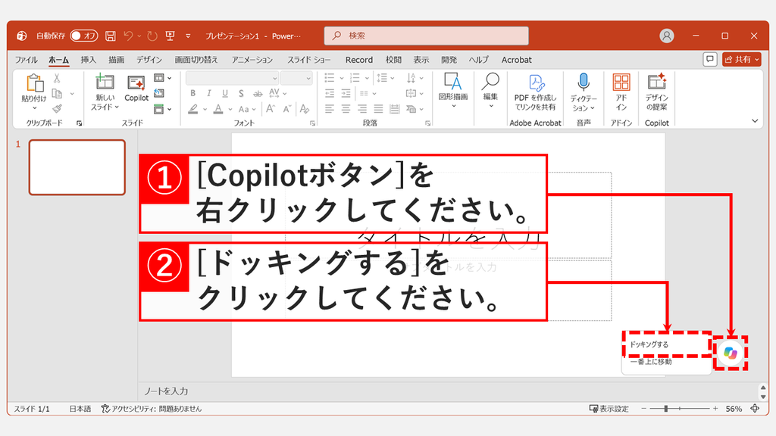Screen dimensions: 776x436
Task: Click the アドイン add-ins button
Action: (x=621, y=92)
